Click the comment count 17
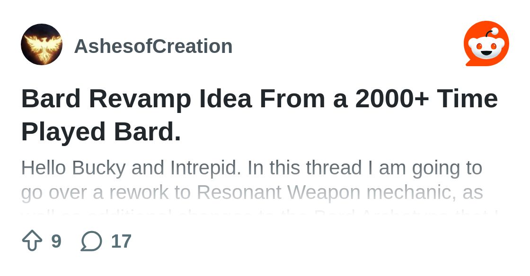 pos(121,241)
